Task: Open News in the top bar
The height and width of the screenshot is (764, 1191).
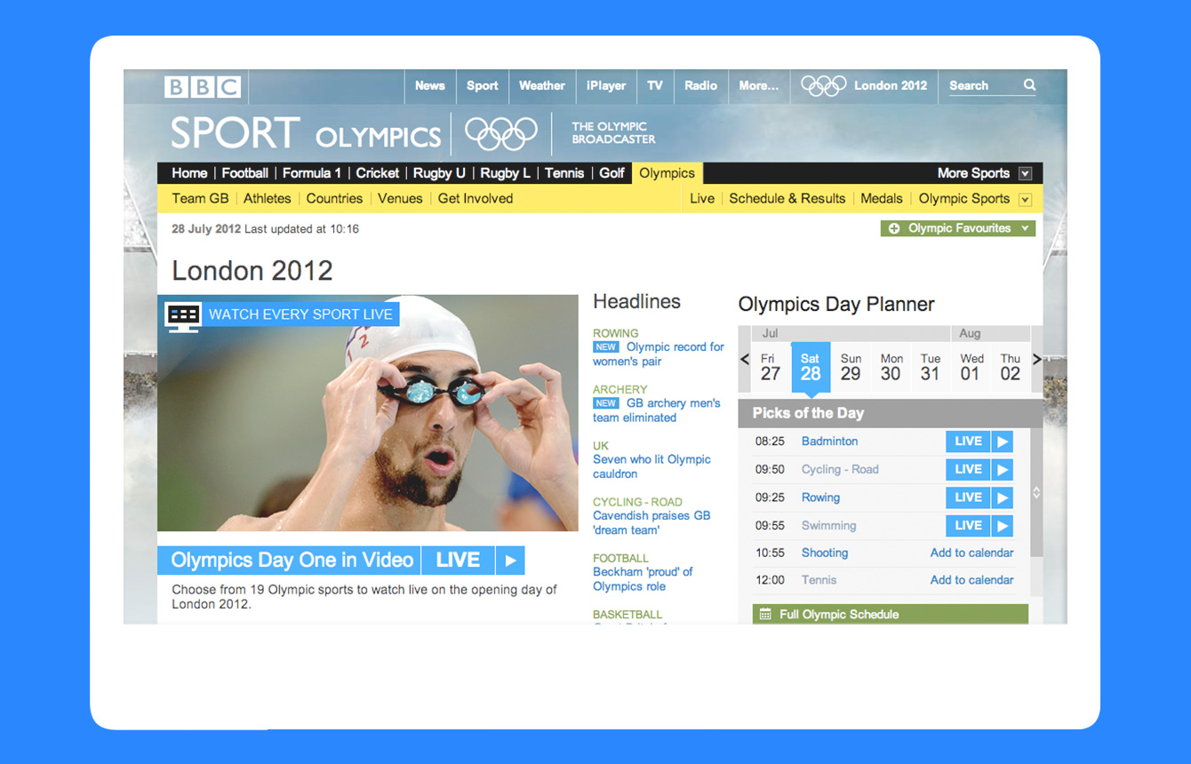Action: point(429,85)
